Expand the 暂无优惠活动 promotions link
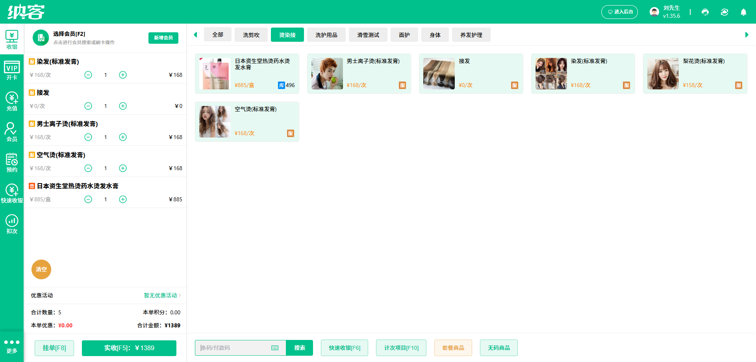Screen dimensions: 756x362 point(162,295)
